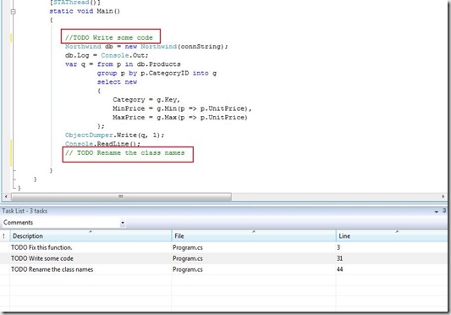Click the '//TODO Write some code' comment in editor
The width and height of the screenshot is (451, 315).
109,37
